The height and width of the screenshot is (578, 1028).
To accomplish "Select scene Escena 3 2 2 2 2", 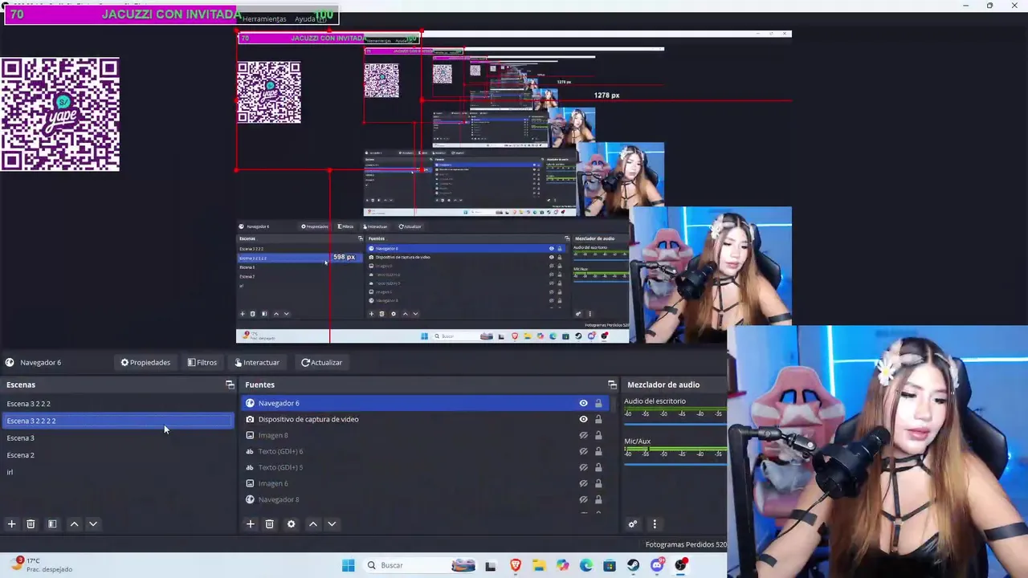I will tap(119, 421).
